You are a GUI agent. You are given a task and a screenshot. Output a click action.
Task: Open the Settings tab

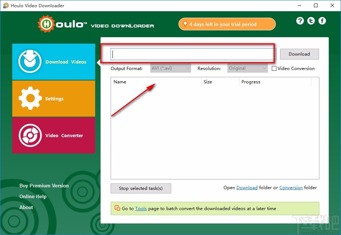tap(54, 99)
